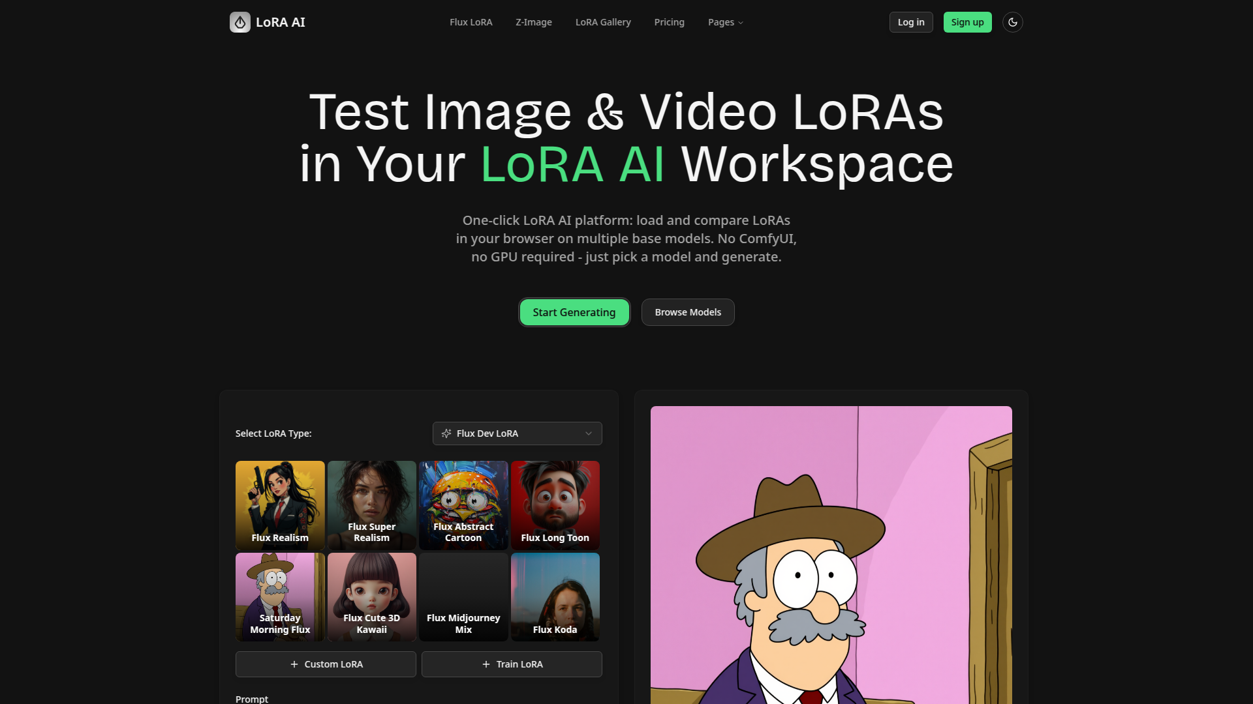This screenshot has width=1253, height=704.
Task: Navigate to Pricing
Action: 669,22
